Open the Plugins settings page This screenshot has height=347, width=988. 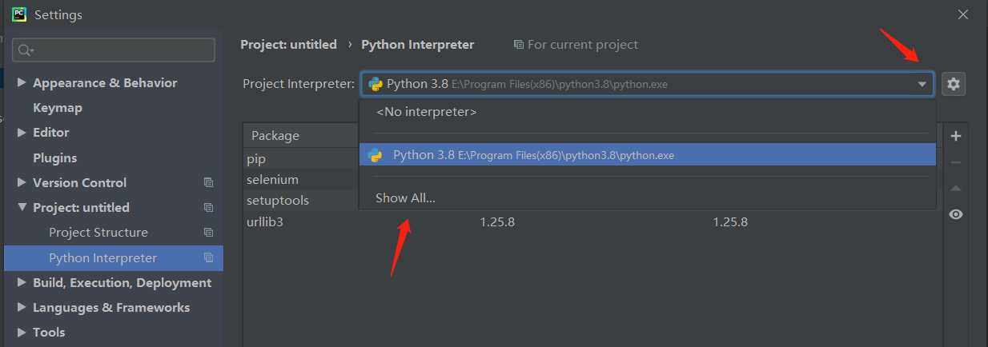55,158
